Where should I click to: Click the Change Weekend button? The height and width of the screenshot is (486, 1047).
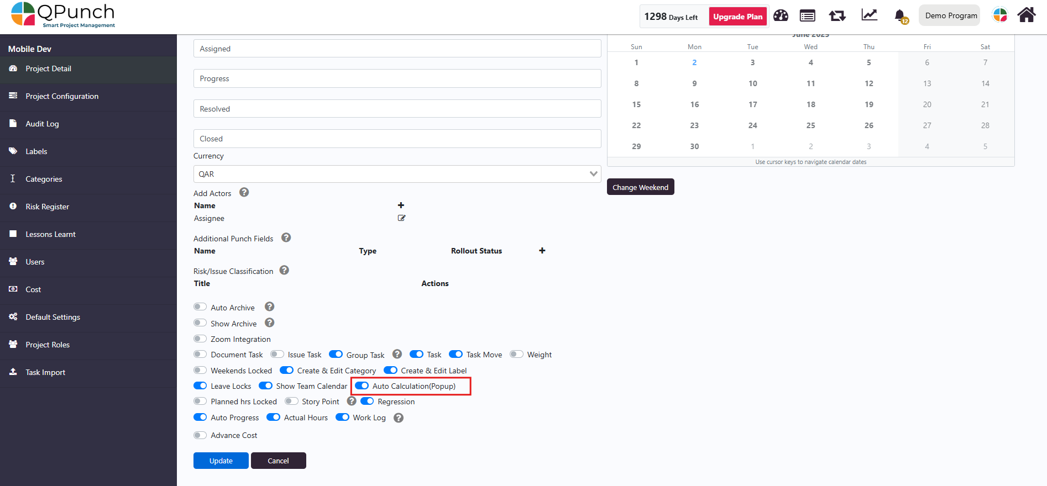click(x=640, y=187)
